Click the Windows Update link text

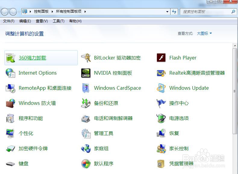189,88
